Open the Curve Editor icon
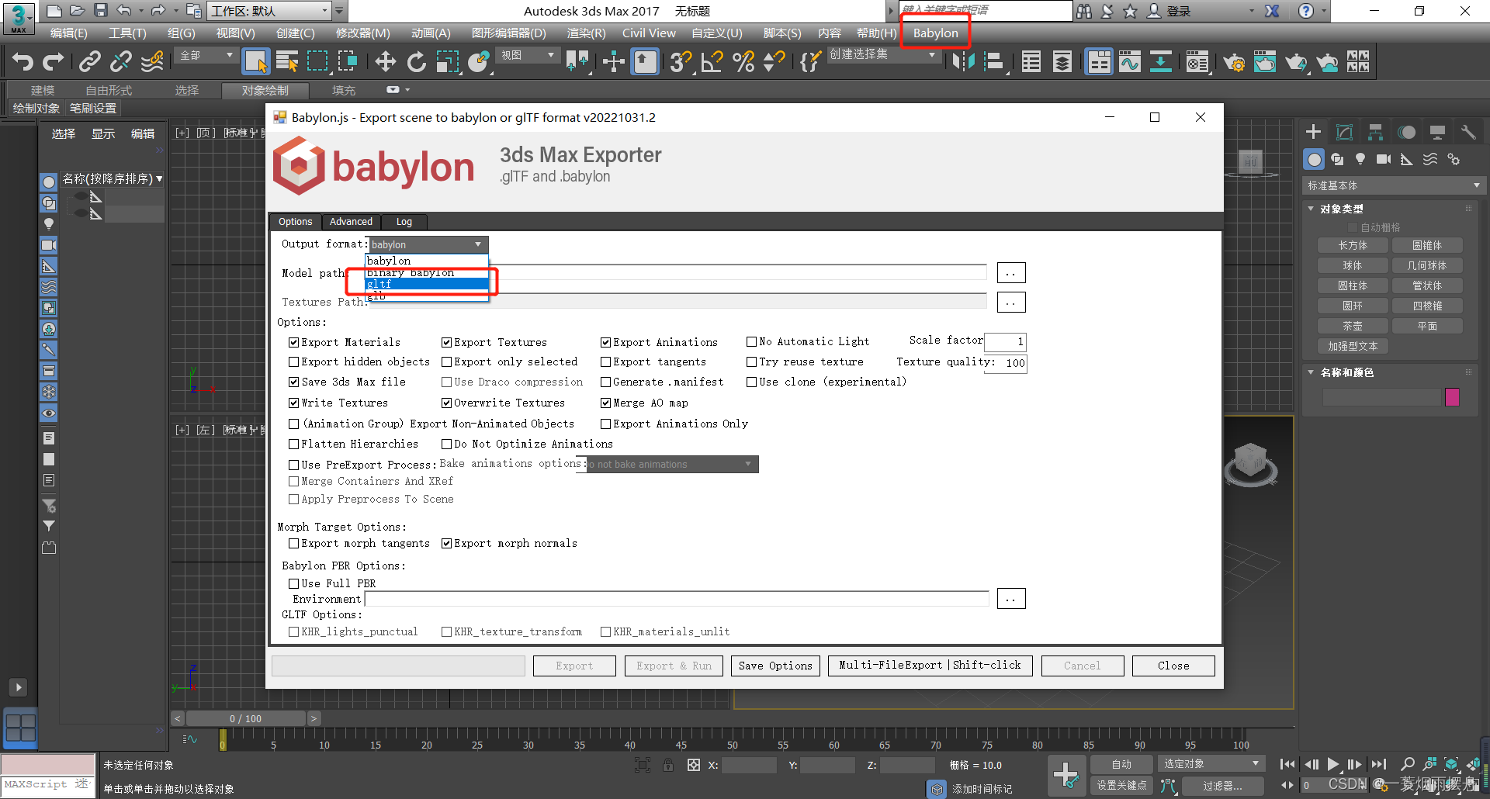The image size is (1490, 799). click(1130, 61)
